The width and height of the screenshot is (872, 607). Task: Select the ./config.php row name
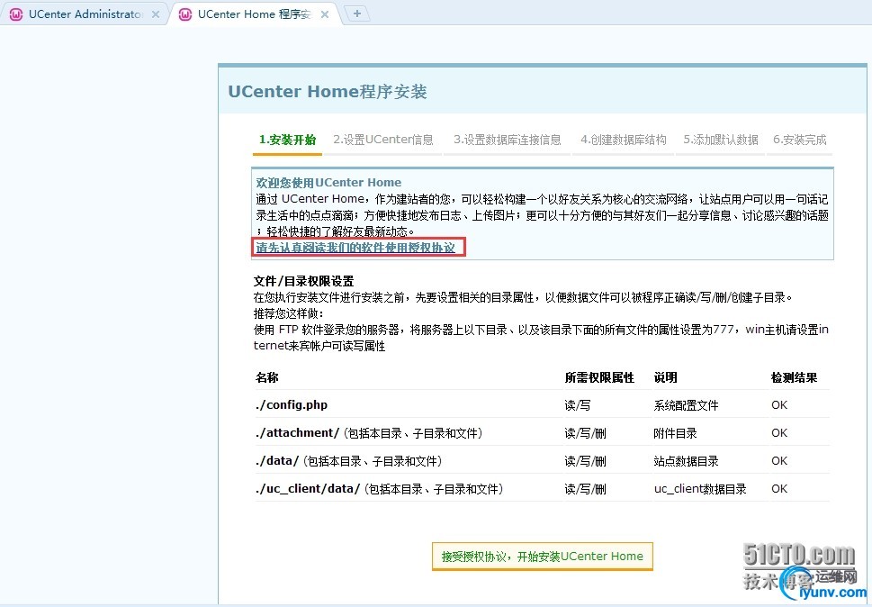coord(292,405)
